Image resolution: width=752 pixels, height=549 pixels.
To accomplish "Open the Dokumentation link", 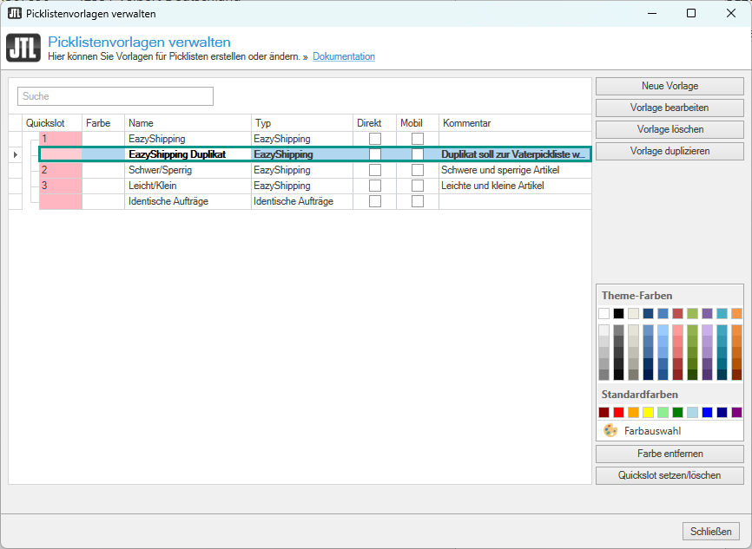I will point(344,56).
